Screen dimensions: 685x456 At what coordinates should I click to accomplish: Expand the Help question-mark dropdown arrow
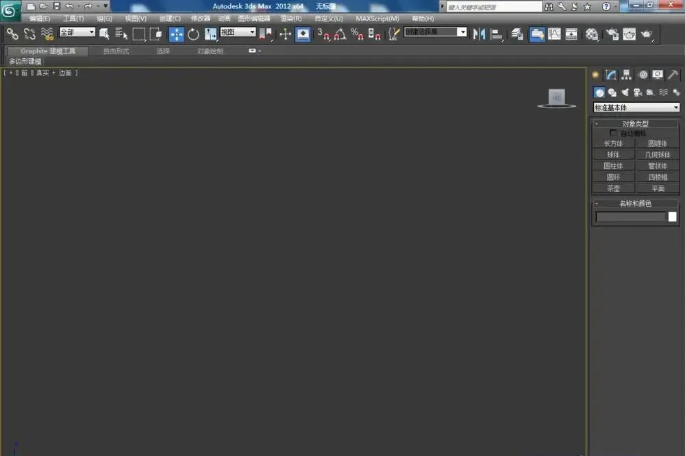tap(616, 7)
